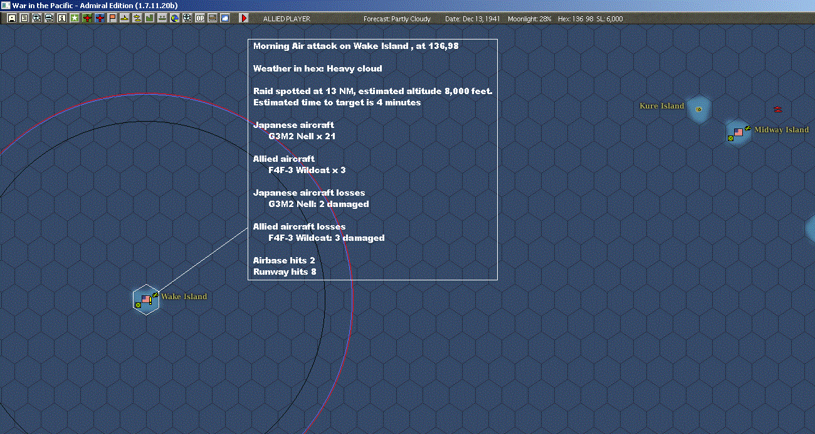Viewport: 815px width, 434px height.
Task: Click the 'Runway hits 8' line
Action: 285,272
